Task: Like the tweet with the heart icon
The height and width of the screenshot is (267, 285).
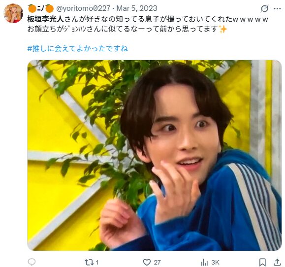Action: (147, 262)
